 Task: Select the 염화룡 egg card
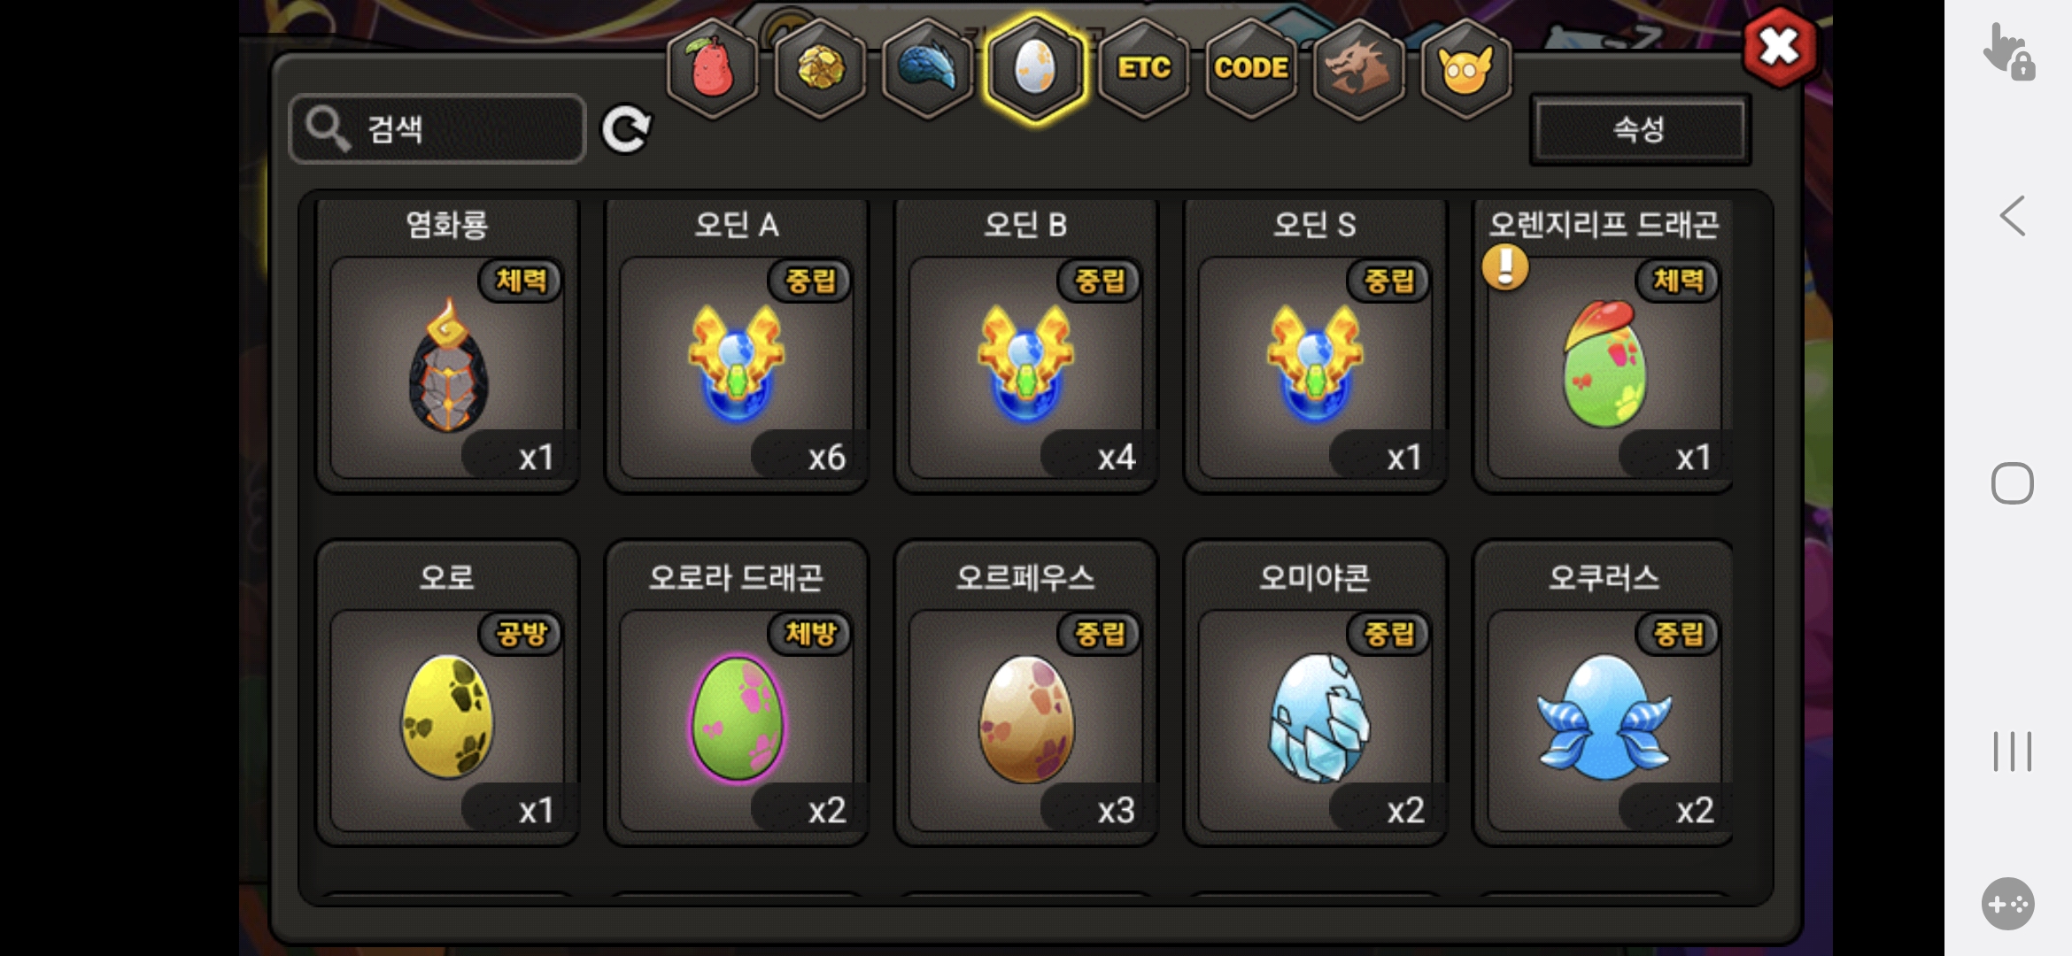[x=448, y=345]
